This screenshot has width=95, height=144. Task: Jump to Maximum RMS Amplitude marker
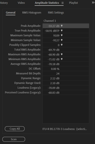(x=62, y=54)
